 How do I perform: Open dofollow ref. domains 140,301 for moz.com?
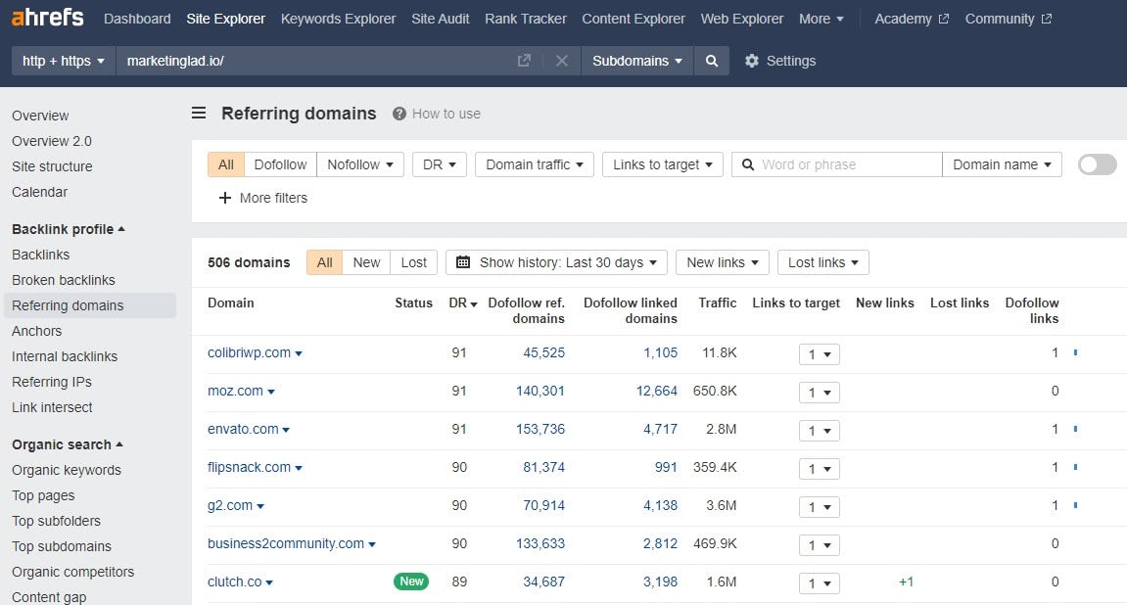click(540, 391)
